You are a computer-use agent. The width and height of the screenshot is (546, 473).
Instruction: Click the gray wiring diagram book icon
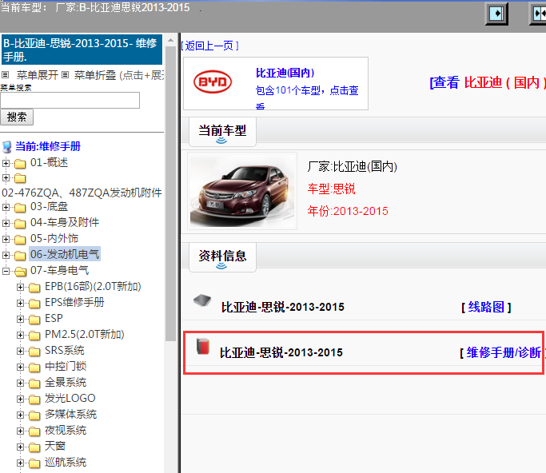202,300
